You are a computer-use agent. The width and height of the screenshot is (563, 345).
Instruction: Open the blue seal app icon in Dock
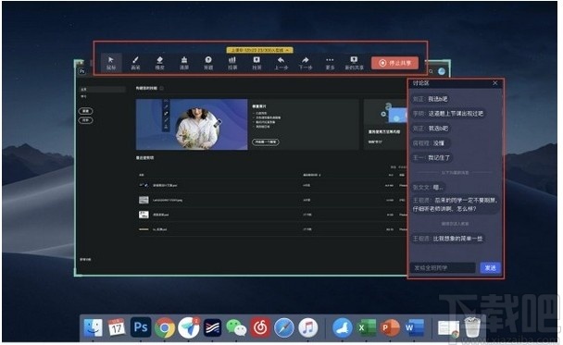[x=343, y=327]
